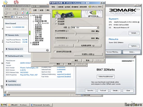
Task: Switch to the 疑难解答 tab
Action: click(x=75, y=7)
